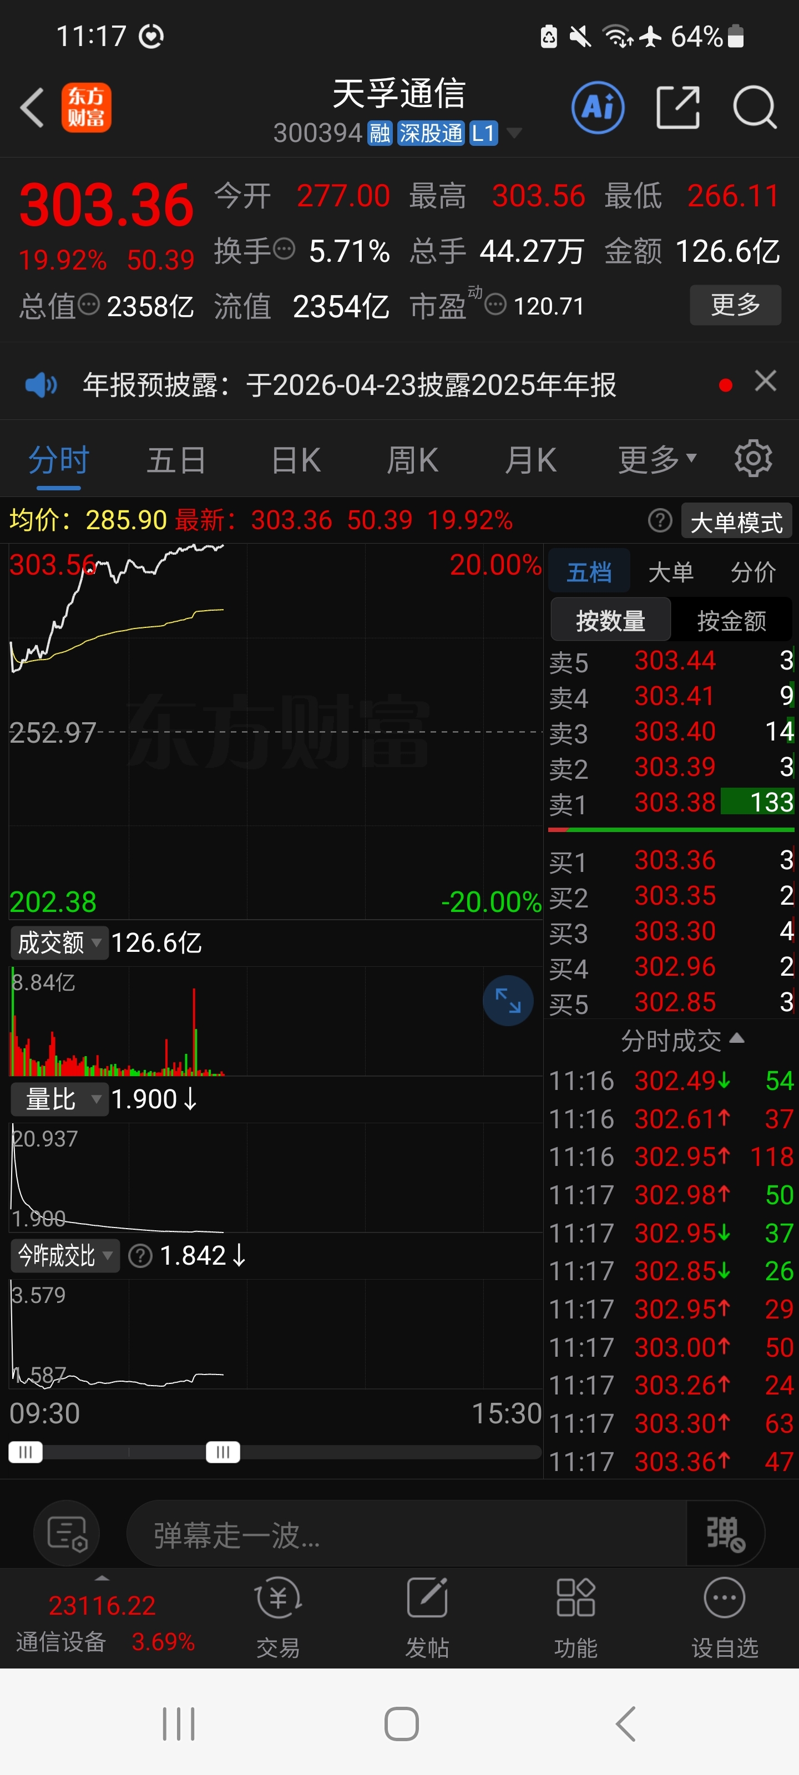This screenshot has height=1775, width=799.
Task: Tap the 深股通 badge
Action: pos(431,133)
